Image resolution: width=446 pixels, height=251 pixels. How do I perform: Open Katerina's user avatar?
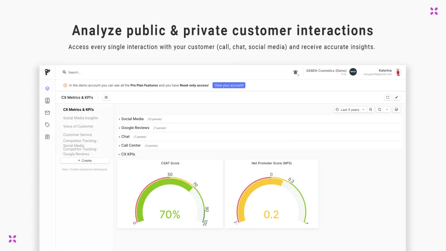pos(398,72)
